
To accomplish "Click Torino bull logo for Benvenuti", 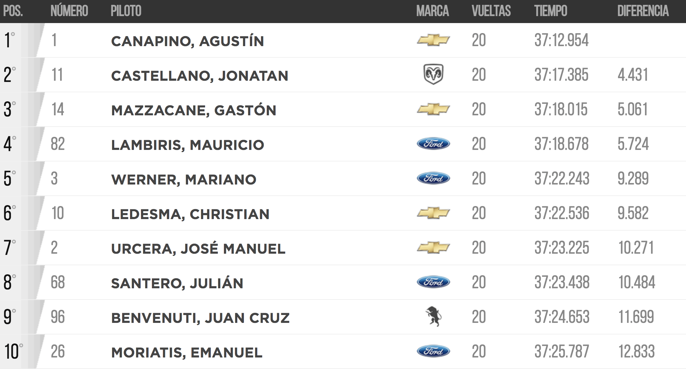I will pyautogui.click(x=433, y=317).
